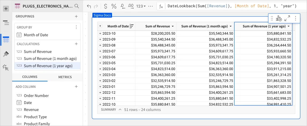307x126 pixels.
Task: Expand the 2022-11 row
Action: coord(100,98)
